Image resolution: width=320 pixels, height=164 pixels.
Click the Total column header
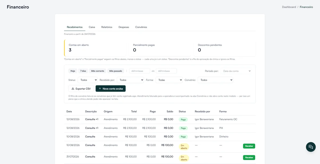point(134,112)
